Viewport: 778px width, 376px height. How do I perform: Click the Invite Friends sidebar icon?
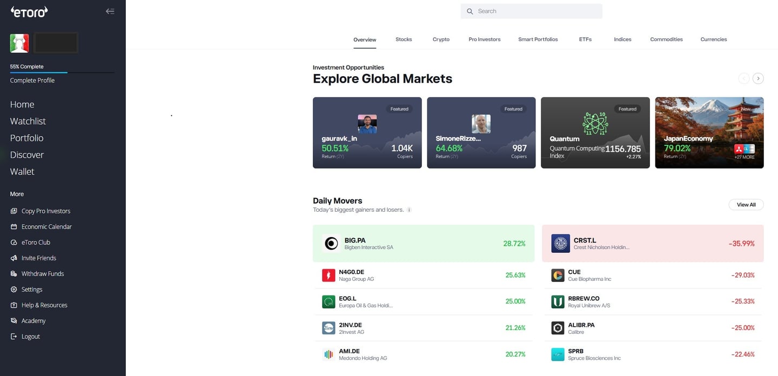point(14,258)
